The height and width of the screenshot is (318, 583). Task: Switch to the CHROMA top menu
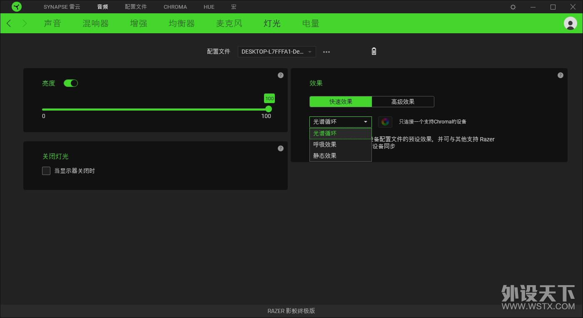175,7
